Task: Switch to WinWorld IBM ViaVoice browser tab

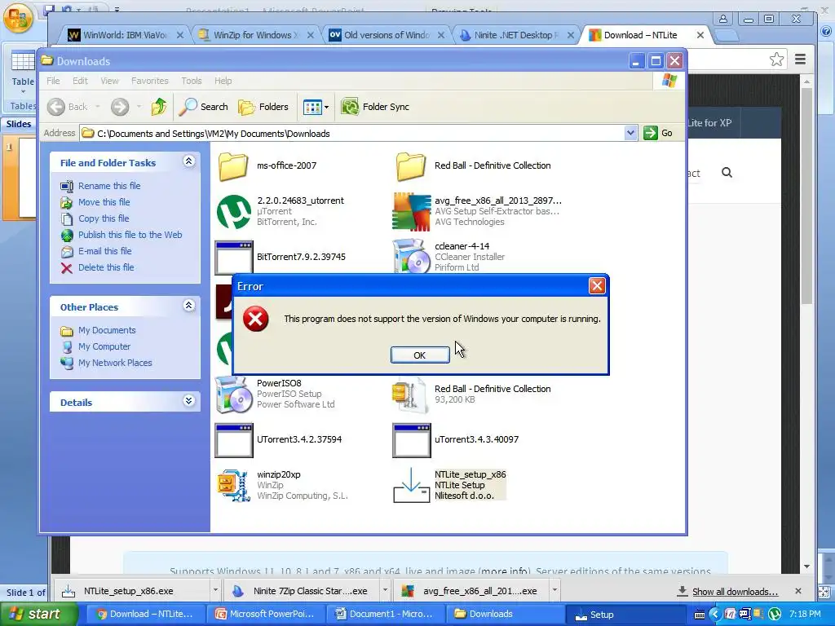Action: click(x=125, y=35)
